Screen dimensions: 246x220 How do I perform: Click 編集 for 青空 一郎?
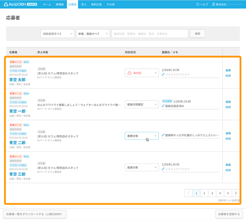coord(228,102)
